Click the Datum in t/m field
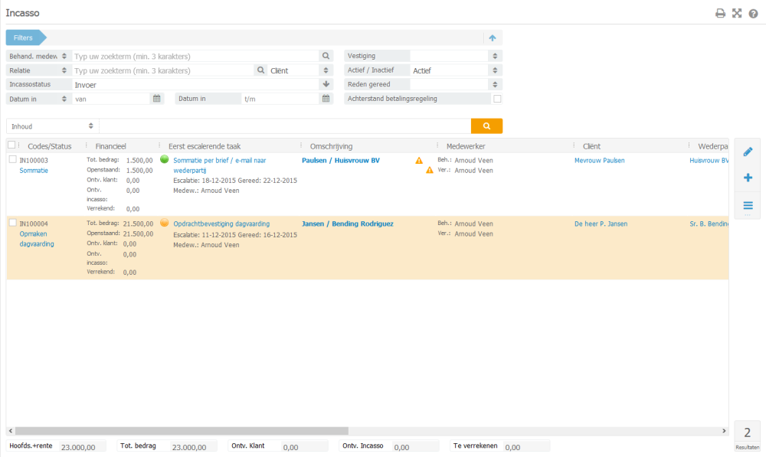The width and height of the screenshot is (766, 457). click(280, 99)
